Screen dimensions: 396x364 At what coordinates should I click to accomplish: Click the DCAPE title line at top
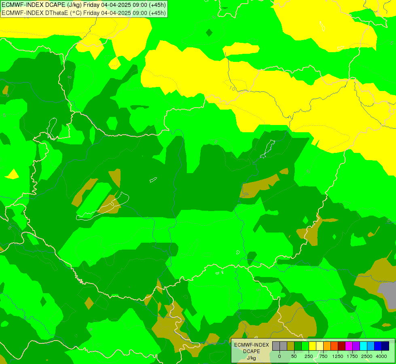[x=84, y=4]
